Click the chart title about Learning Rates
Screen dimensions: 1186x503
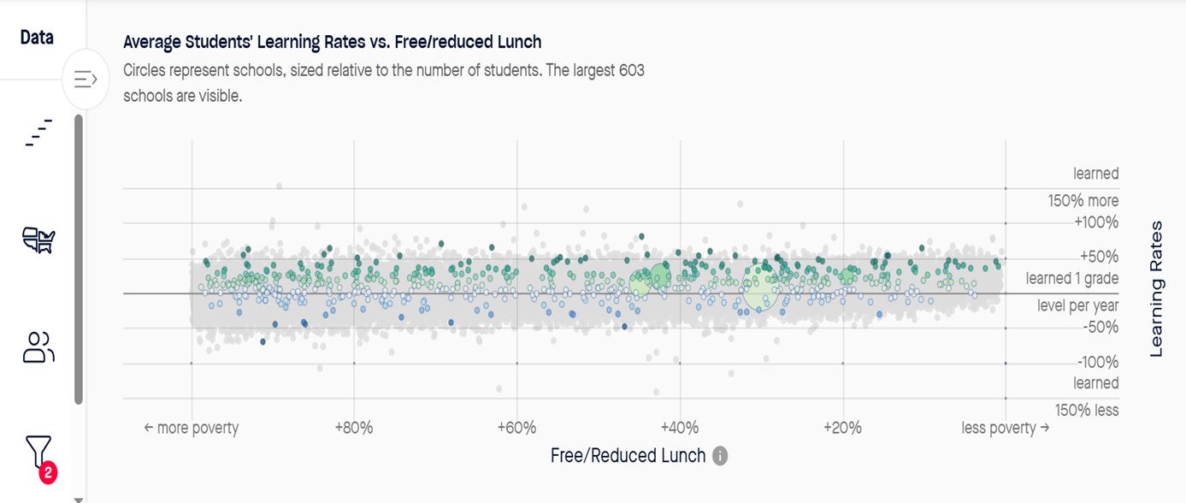[x=332, y=42]
